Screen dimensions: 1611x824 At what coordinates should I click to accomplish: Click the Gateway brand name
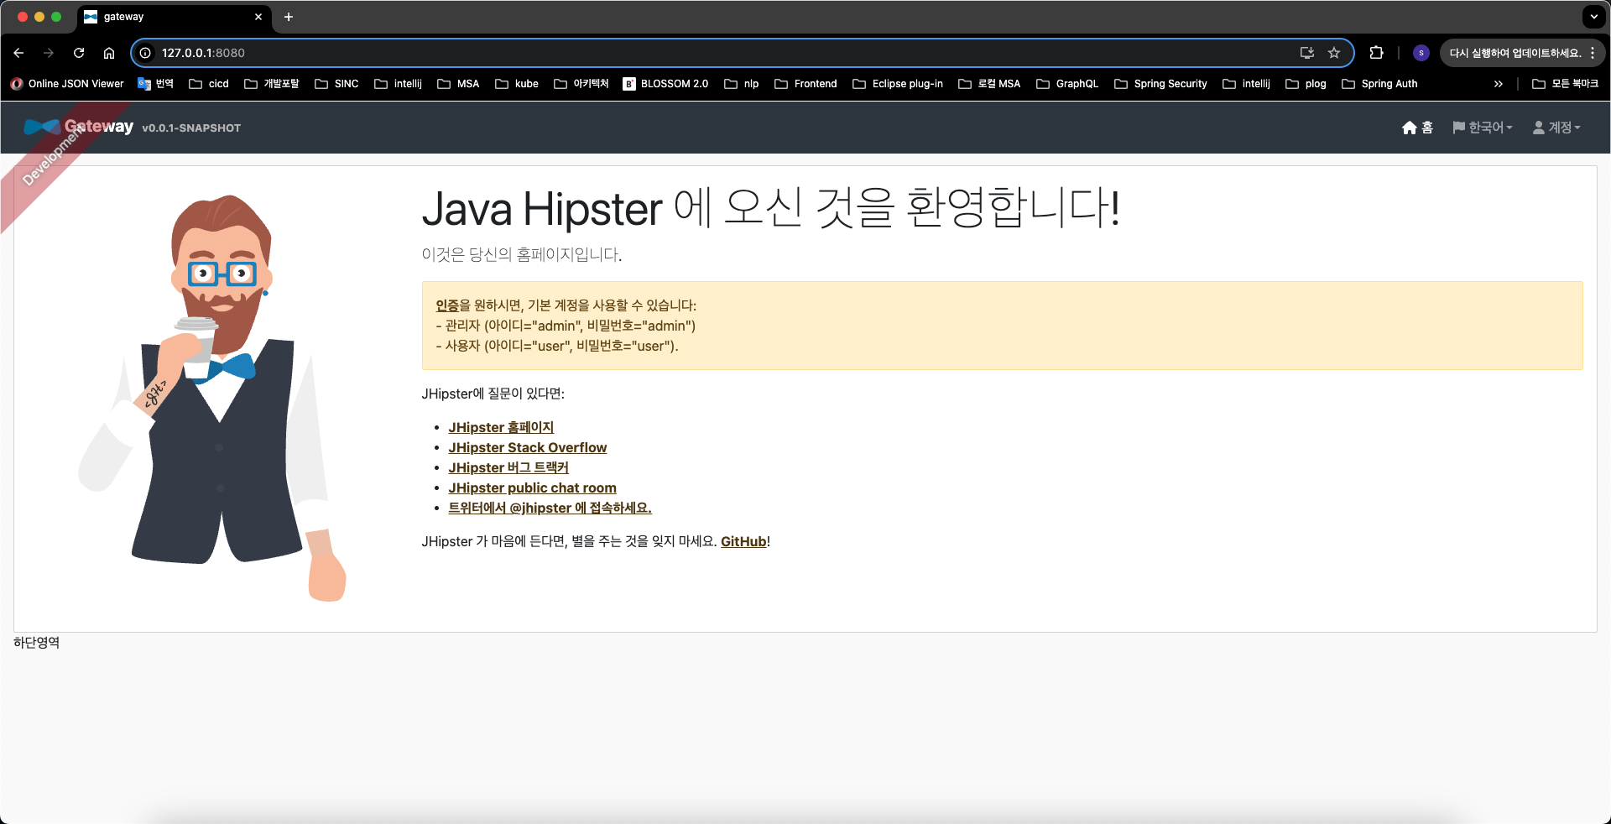tap(99, 126)
